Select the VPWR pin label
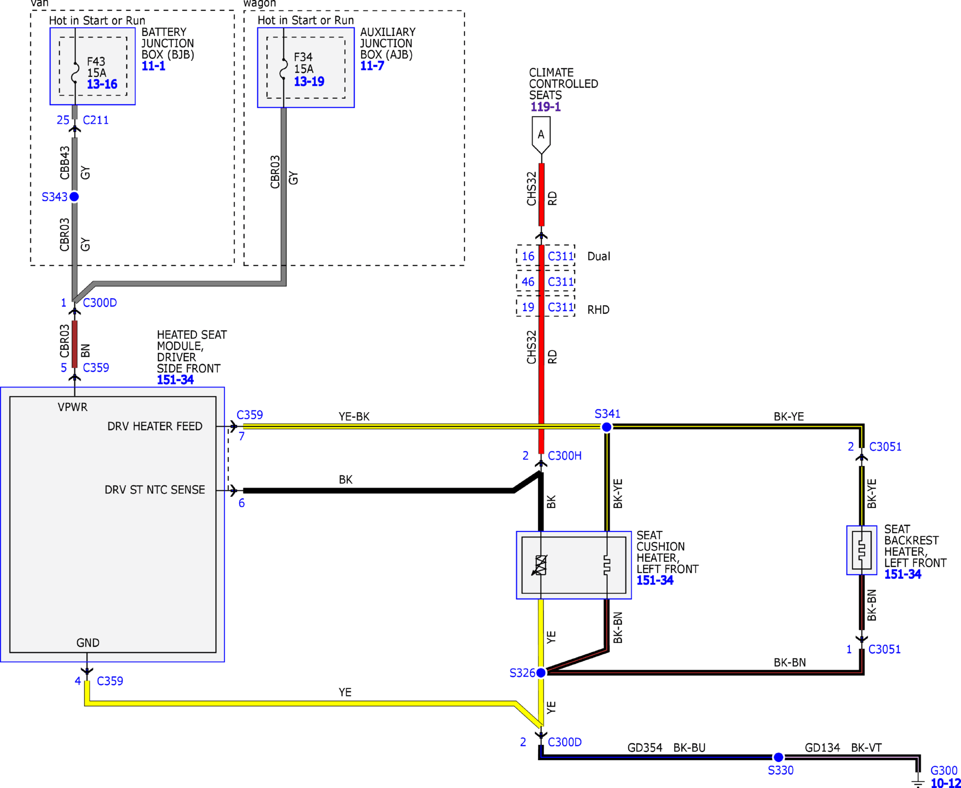 pyautogui.click(x=73, y=407)
